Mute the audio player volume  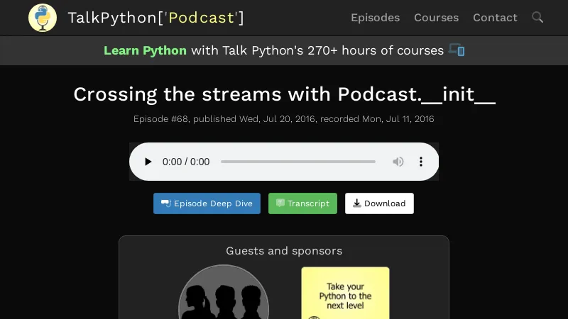398,162
